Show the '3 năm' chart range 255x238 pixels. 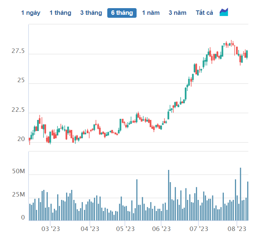[177, 13]
